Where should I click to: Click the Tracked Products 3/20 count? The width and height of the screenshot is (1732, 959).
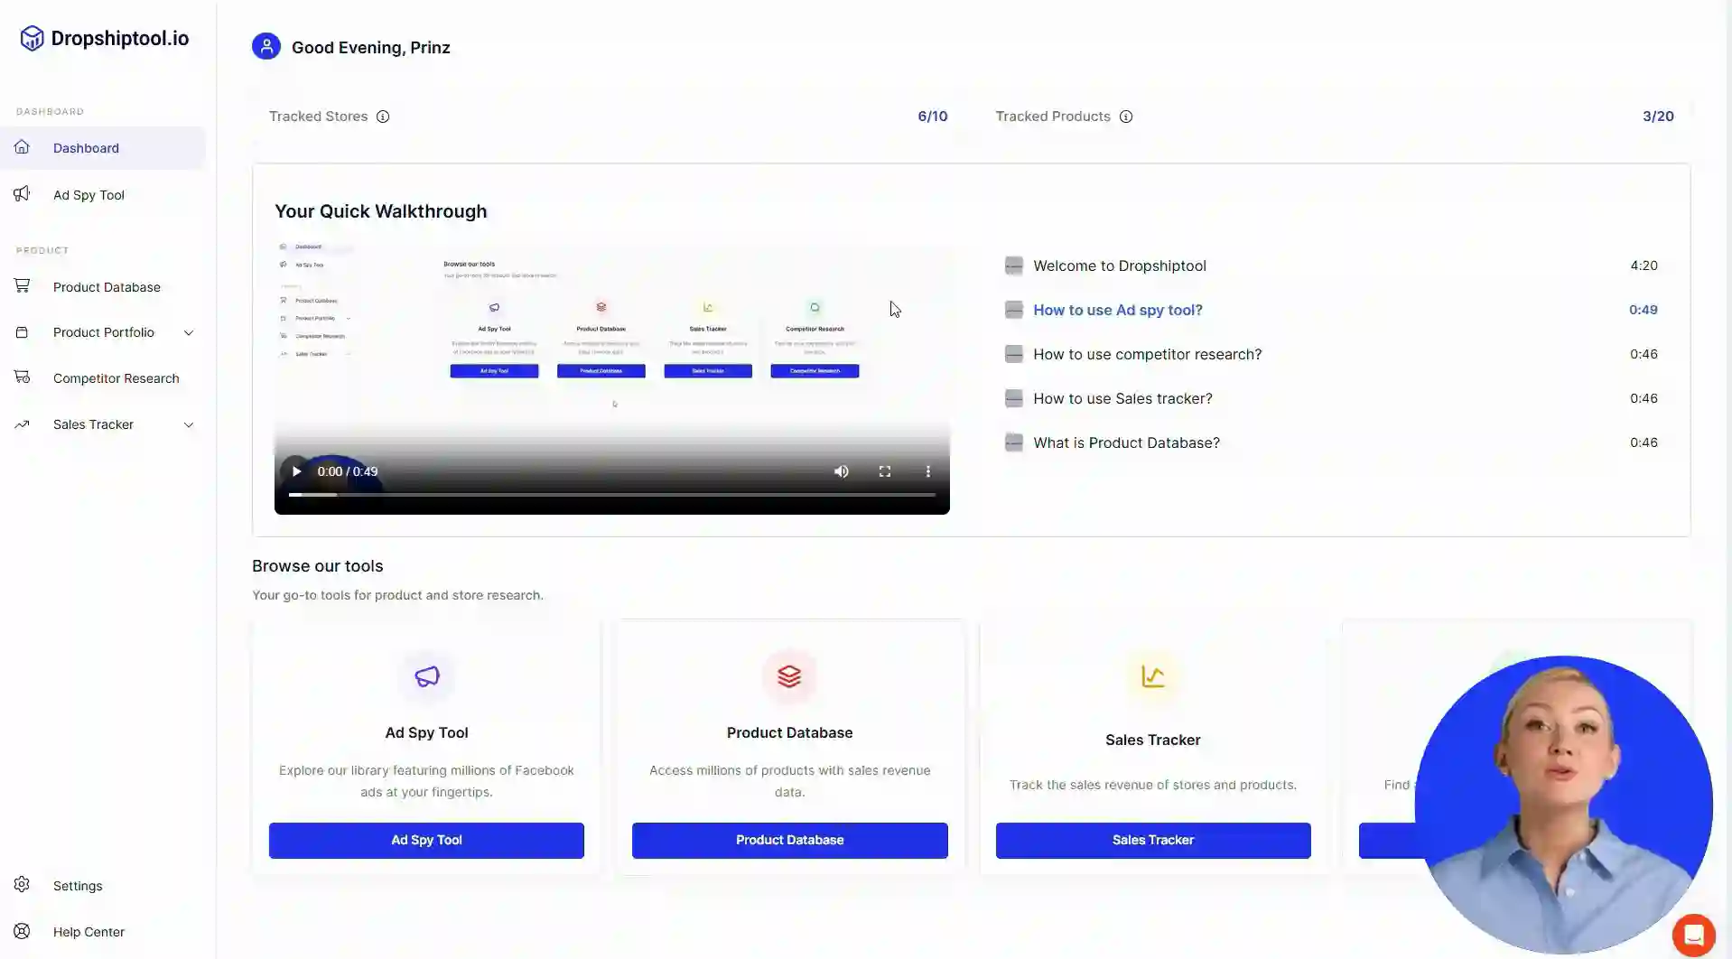[1658, 116]
